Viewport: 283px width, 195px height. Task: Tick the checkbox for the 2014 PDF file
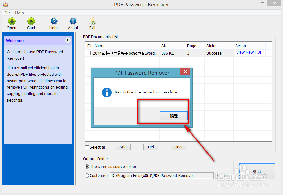coord(89,53)
